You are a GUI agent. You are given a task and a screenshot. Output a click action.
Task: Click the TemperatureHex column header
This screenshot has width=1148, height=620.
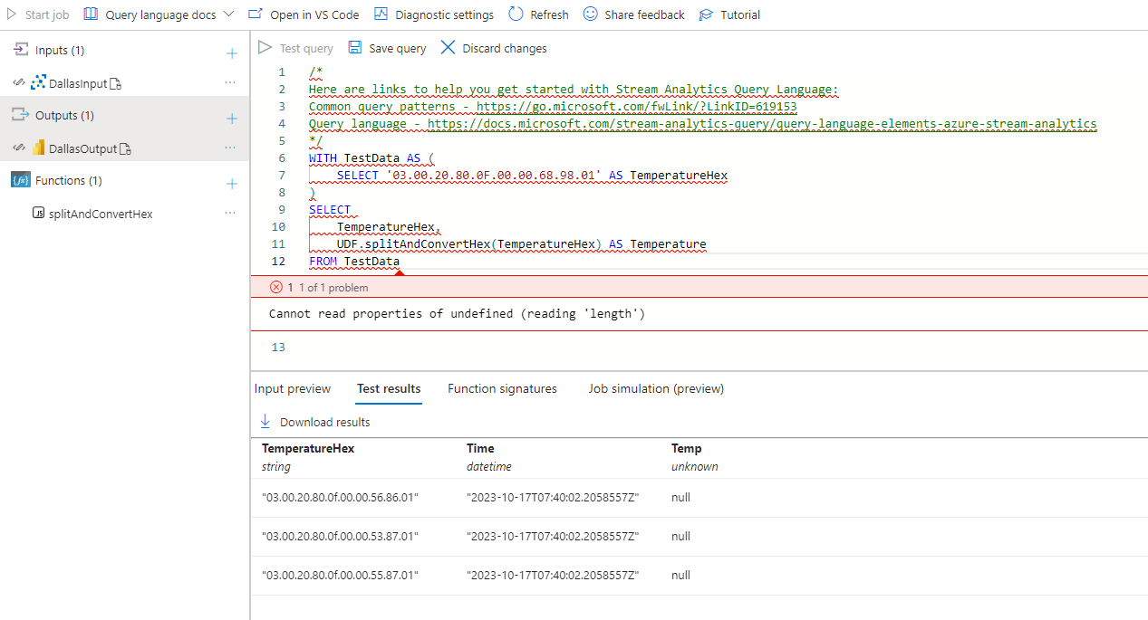(308, 449)
